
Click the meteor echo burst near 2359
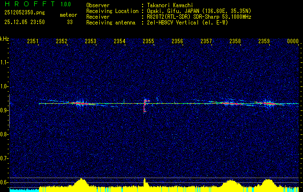point(268,104)
